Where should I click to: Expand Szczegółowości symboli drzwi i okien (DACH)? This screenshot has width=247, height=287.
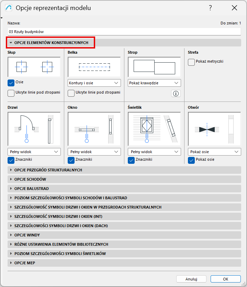pos(124,226)
